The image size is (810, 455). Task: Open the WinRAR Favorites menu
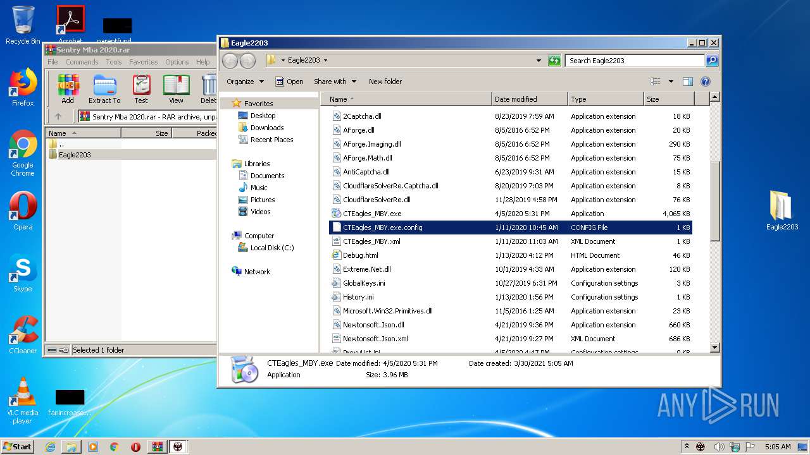coord(144,62)
